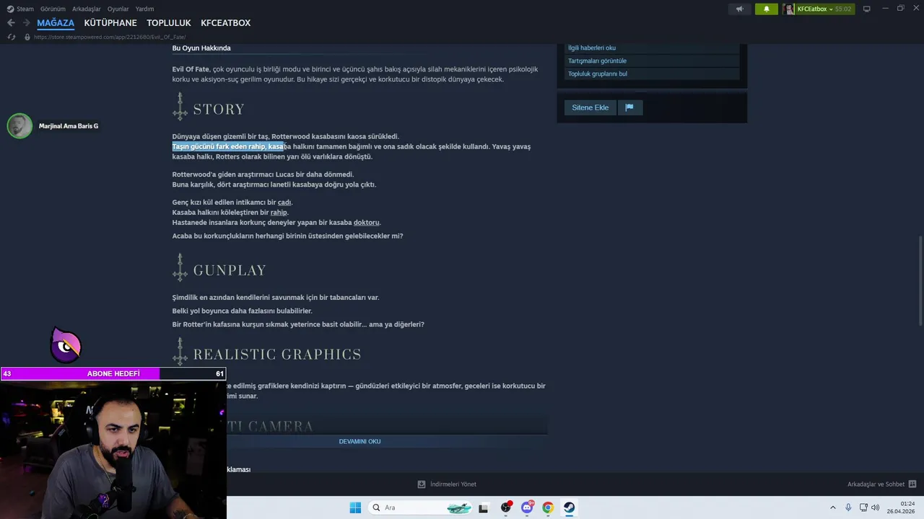Click the lock icon beside the URL
Image resolution: width=924 pixels, height=519 pixels.
(x=27, y=37)
